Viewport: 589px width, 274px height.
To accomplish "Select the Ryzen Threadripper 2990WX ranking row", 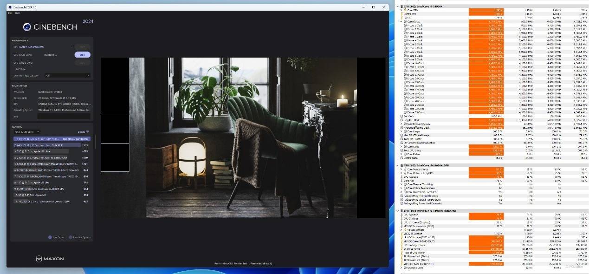I will (52, 164).
